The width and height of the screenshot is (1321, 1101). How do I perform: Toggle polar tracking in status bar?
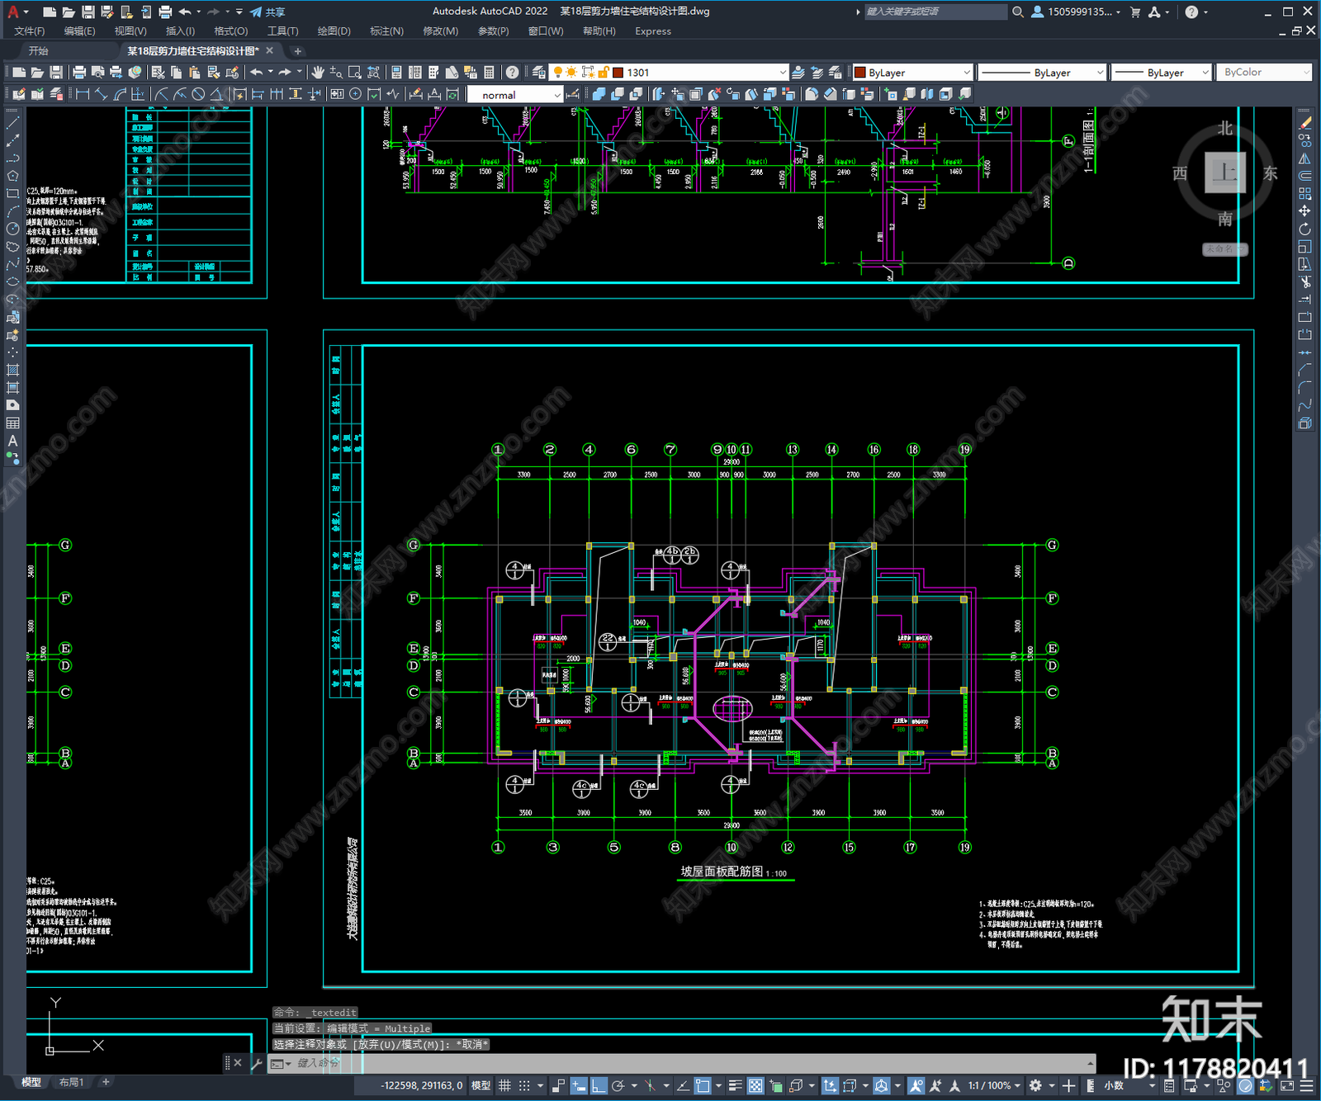[618, 1085]
